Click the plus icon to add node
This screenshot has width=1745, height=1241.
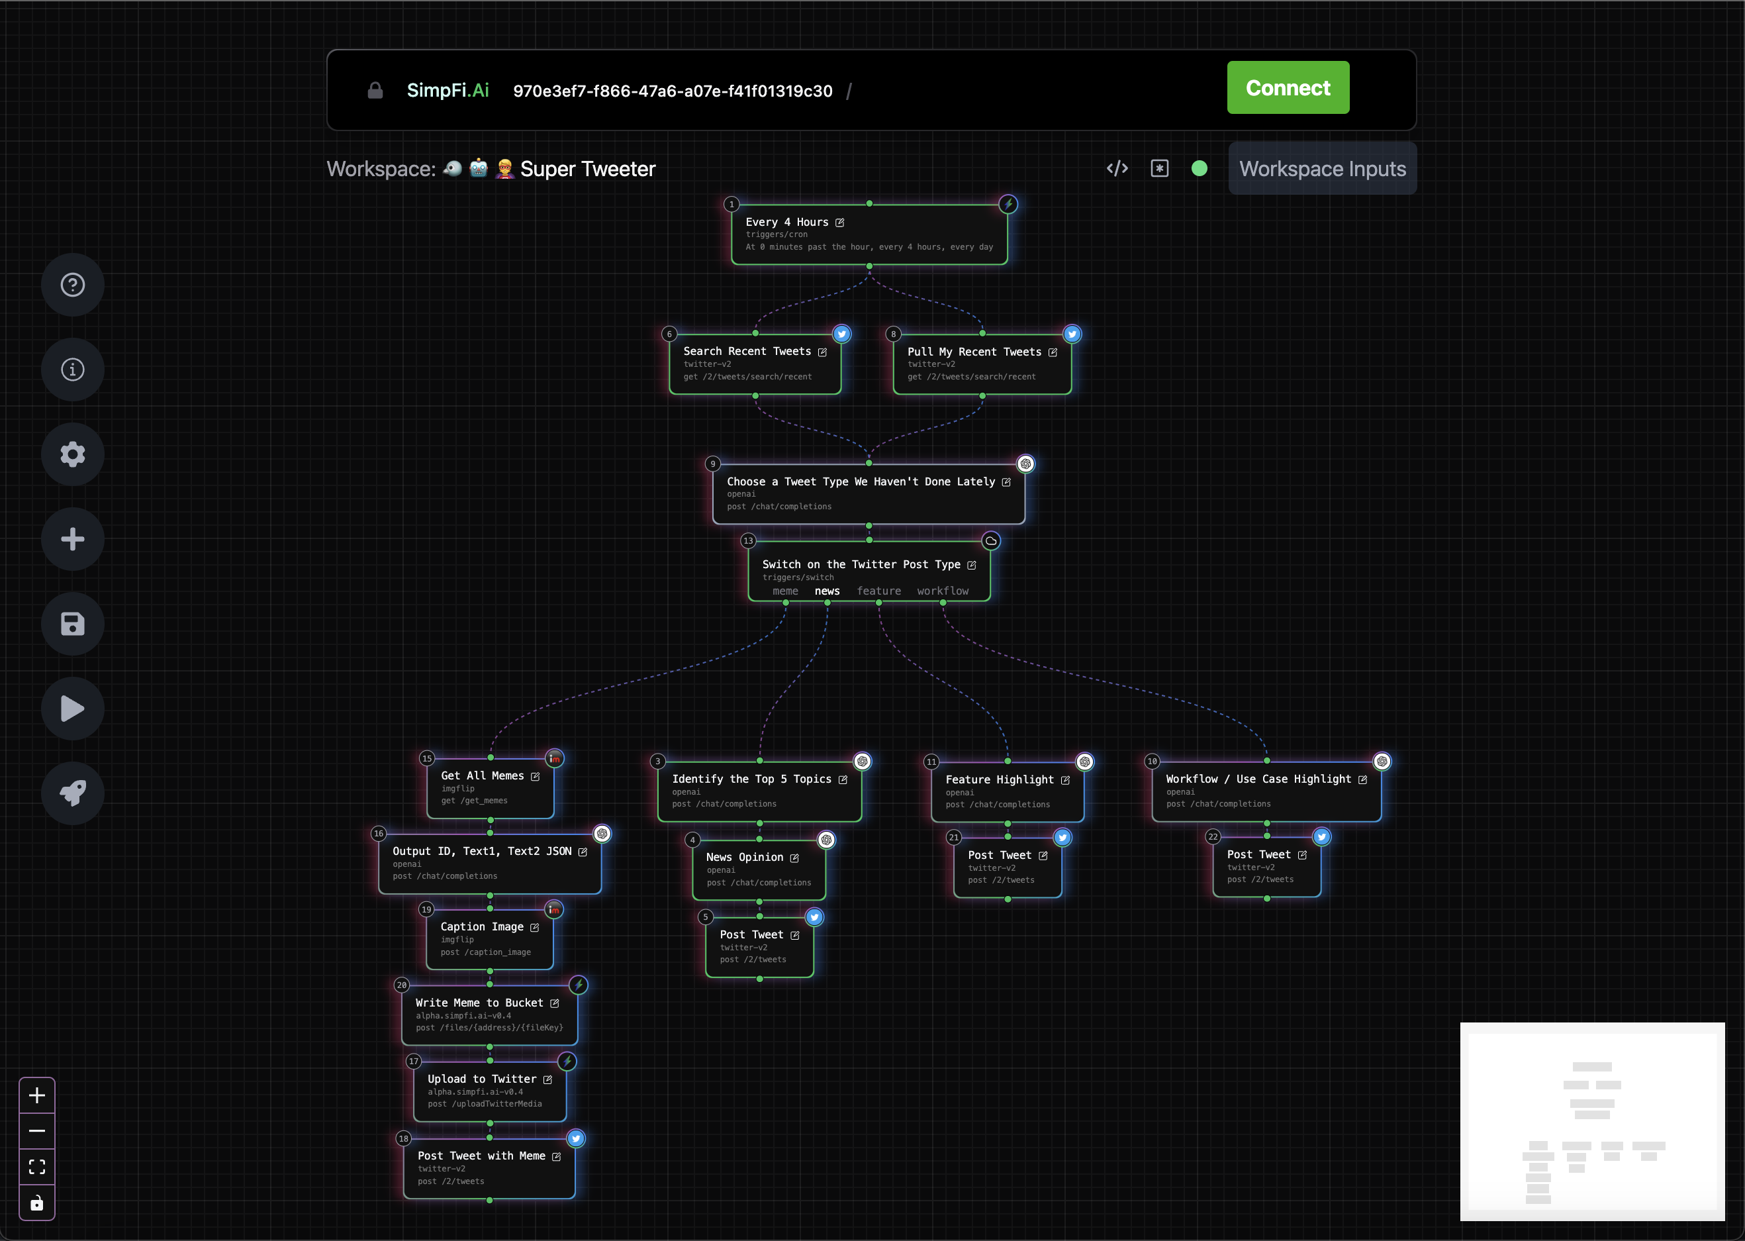pos(73,540)
